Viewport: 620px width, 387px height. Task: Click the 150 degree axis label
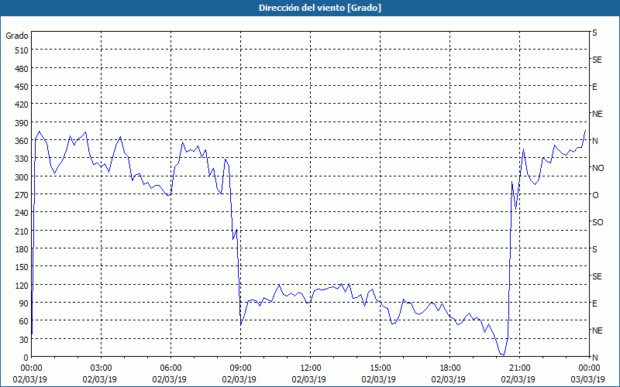coord(21,267)
